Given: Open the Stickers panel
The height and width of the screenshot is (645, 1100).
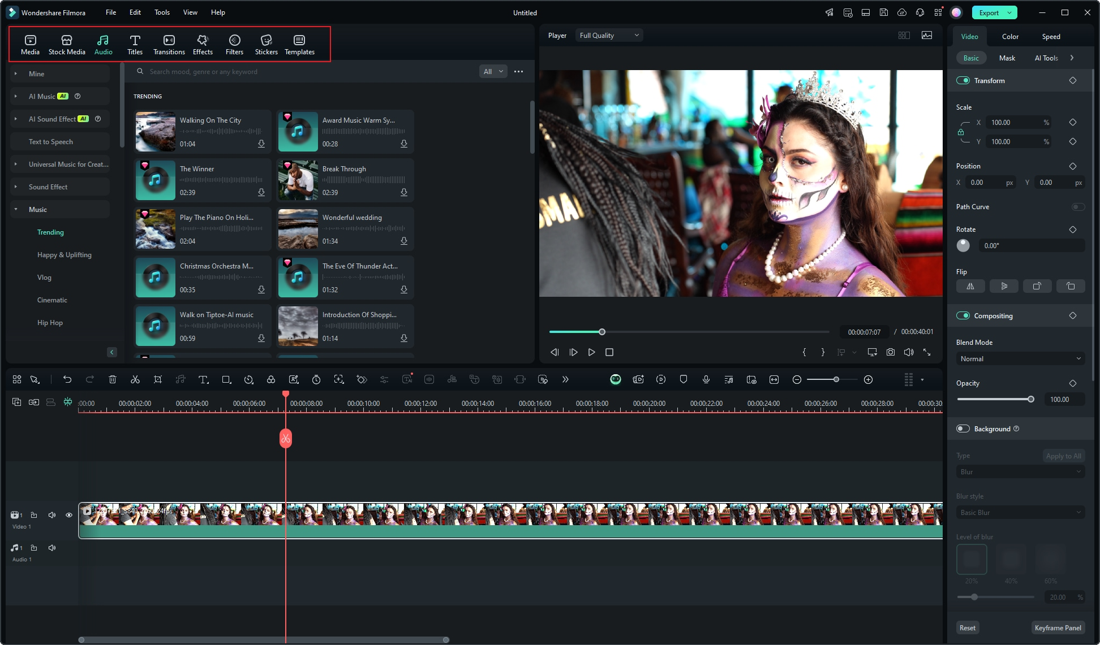Looking at the screenshot, I should click(x=266, y=45).
